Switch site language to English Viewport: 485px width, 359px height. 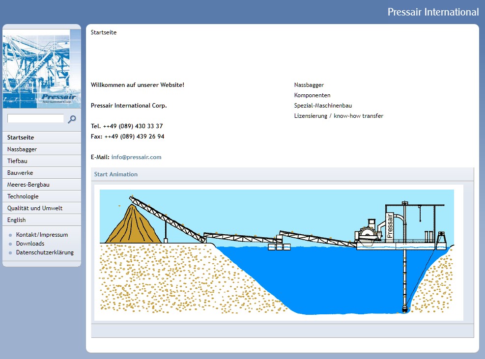(17, 220)
